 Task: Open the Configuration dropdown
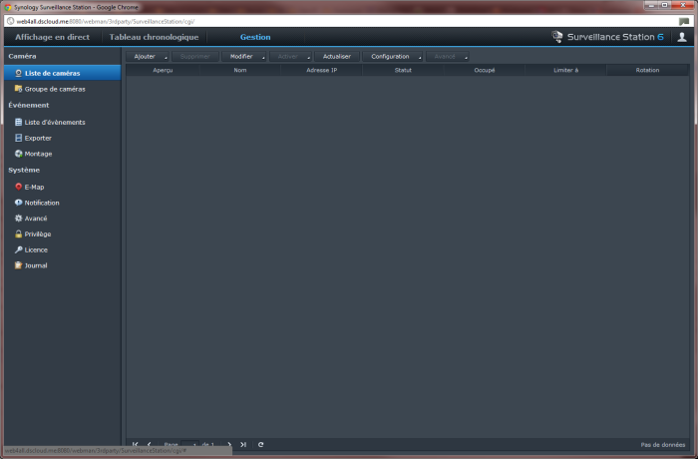click(394, 57)
